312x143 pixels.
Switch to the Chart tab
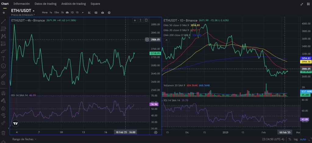[5, 4]
